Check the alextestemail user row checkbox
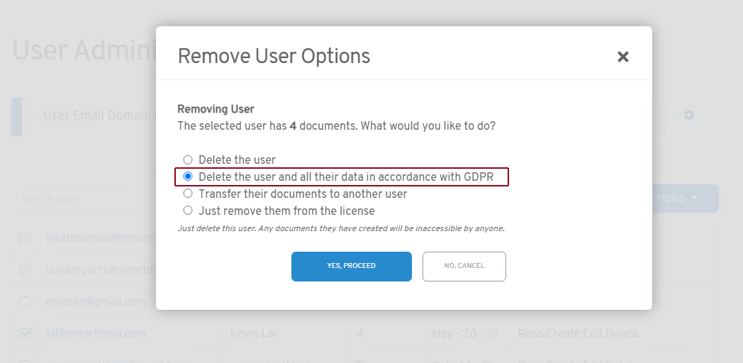 25,238
